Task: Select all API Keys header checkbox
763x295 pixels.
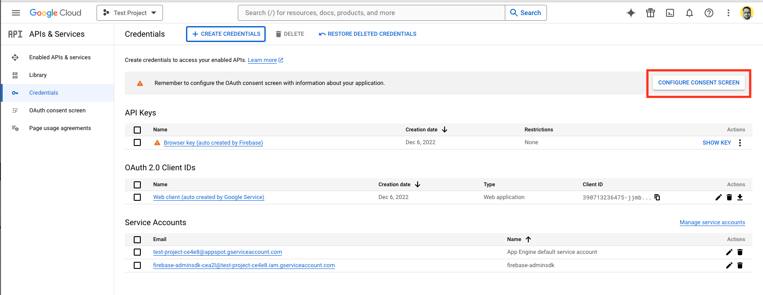Action: tap(137, 130)
